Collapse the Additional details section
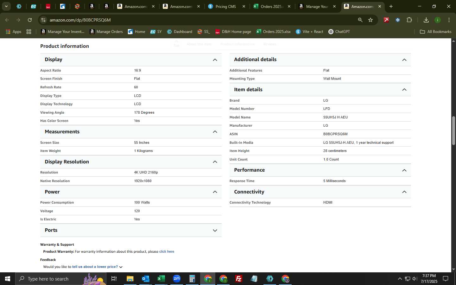The image size is (456, 285). click(x=404, y=60)
